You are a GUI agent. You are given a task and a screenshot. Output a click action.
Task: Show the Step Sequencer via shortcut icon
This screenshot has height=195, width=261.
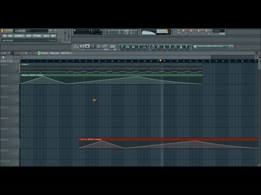point(128,47)
